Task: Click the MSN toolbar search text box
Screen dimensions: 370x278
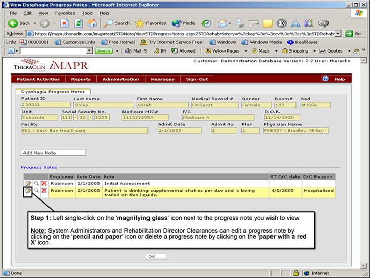Action: 53,50
